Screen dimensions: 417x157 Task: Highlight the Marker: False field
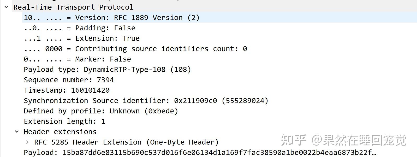[x=77, y=59]
